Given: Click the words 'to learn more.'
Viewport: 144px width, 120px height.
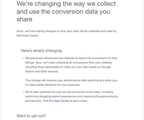Looking at the screenshot, I should tap(79, 101).
